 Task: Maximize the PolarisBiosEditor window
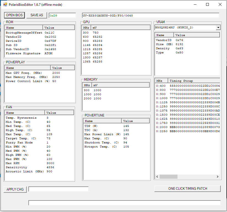[207, 4]
